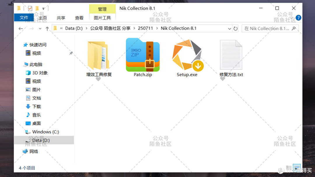Image resolution: width=315 pixels, height=177 pixels.
Task: Switch to details view button
Action: coord(289,167)
